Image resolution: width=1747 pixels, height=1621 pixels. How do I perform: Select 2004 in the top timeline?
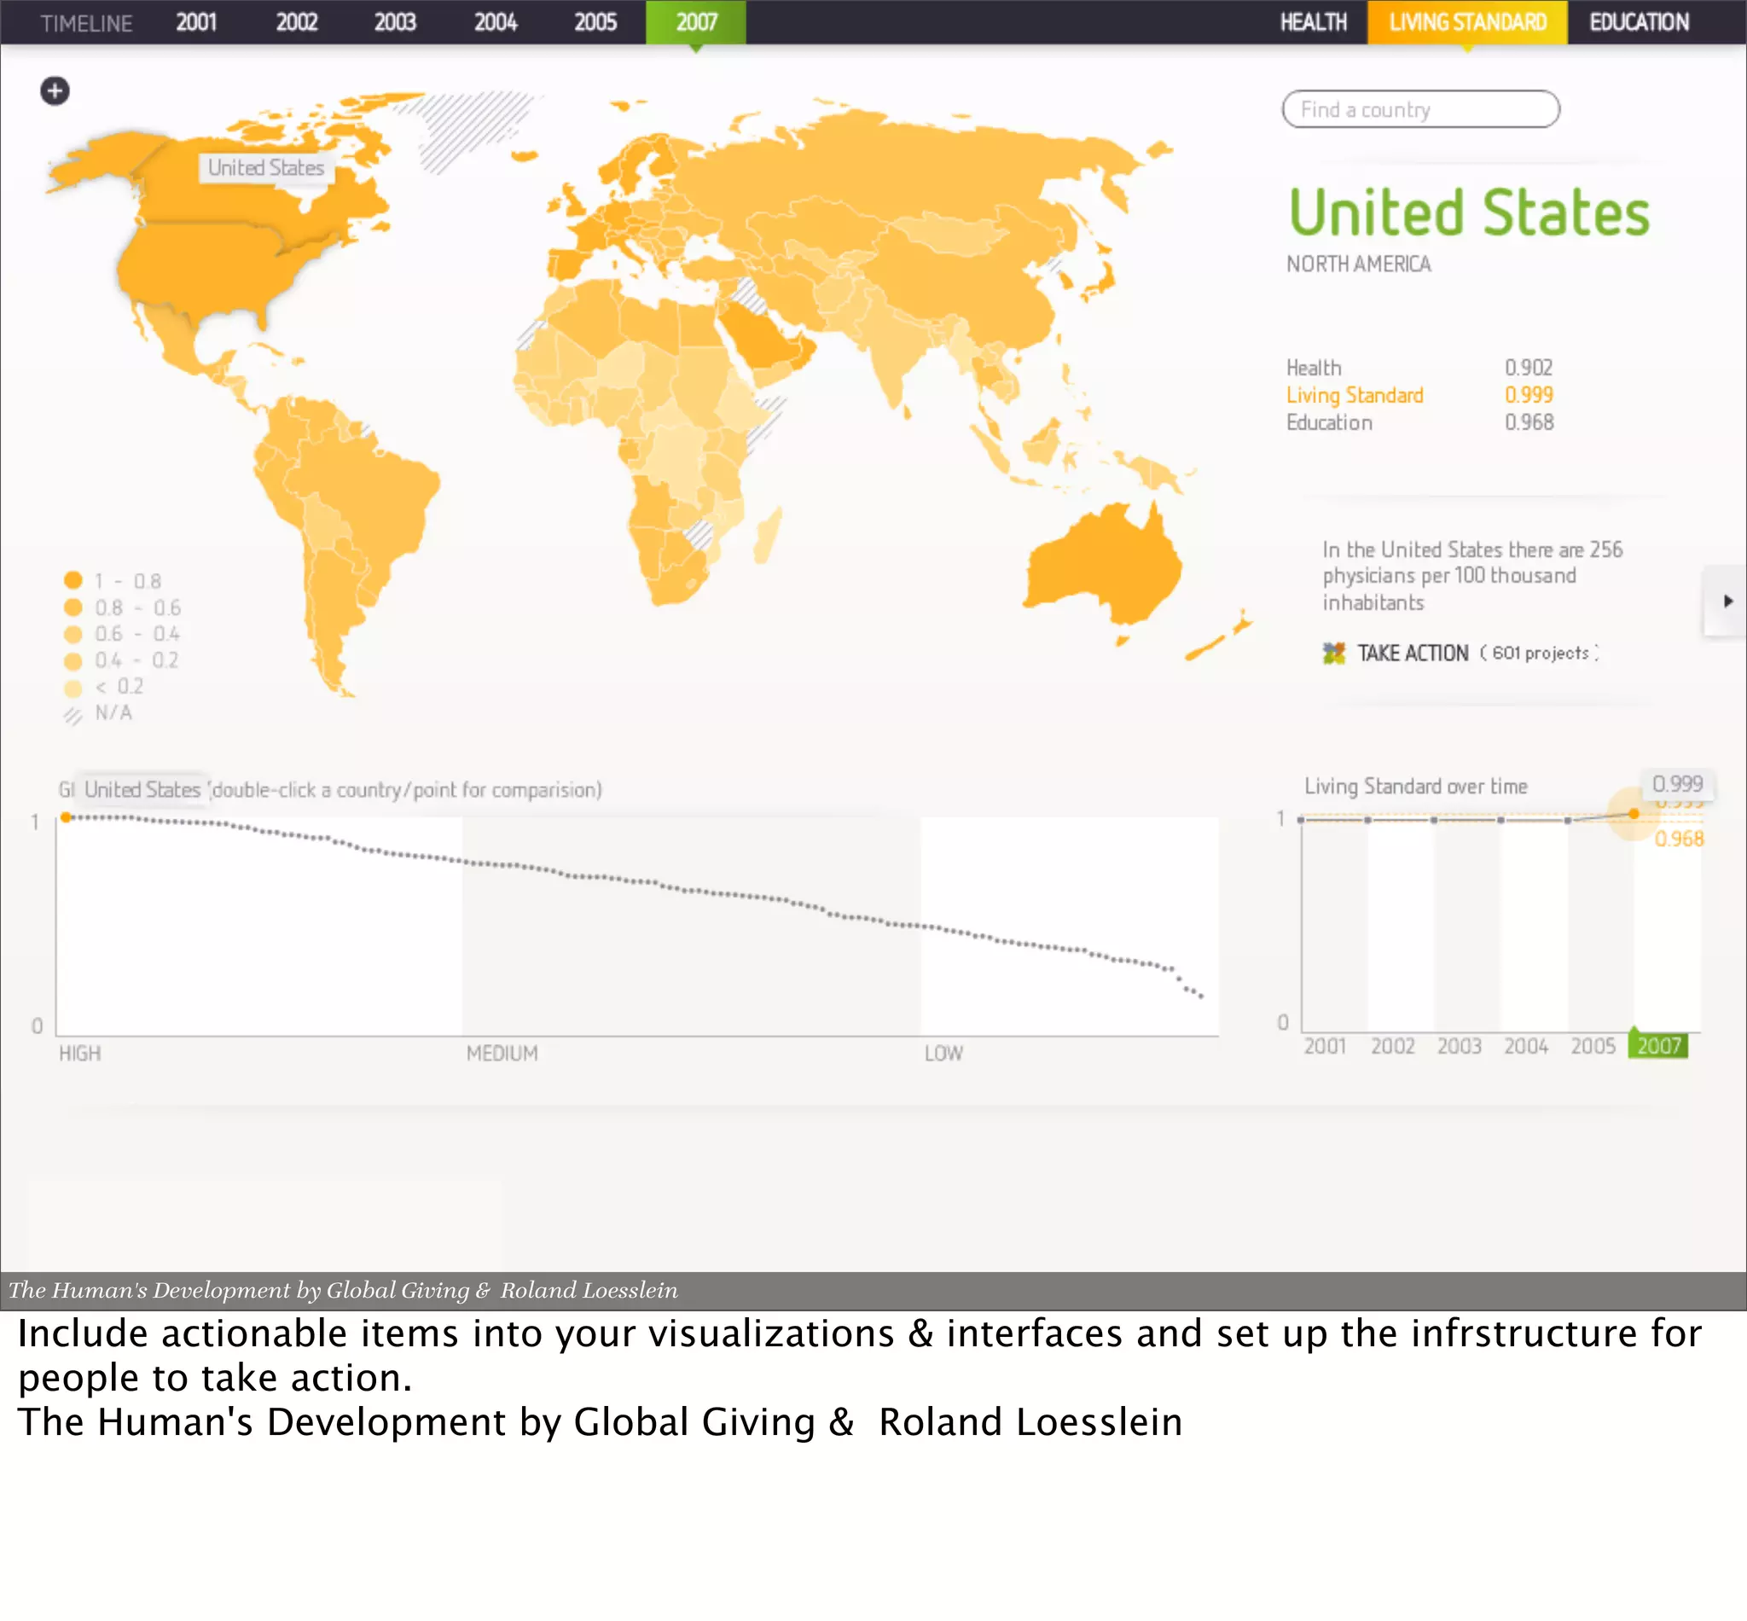tap(496, 22)
